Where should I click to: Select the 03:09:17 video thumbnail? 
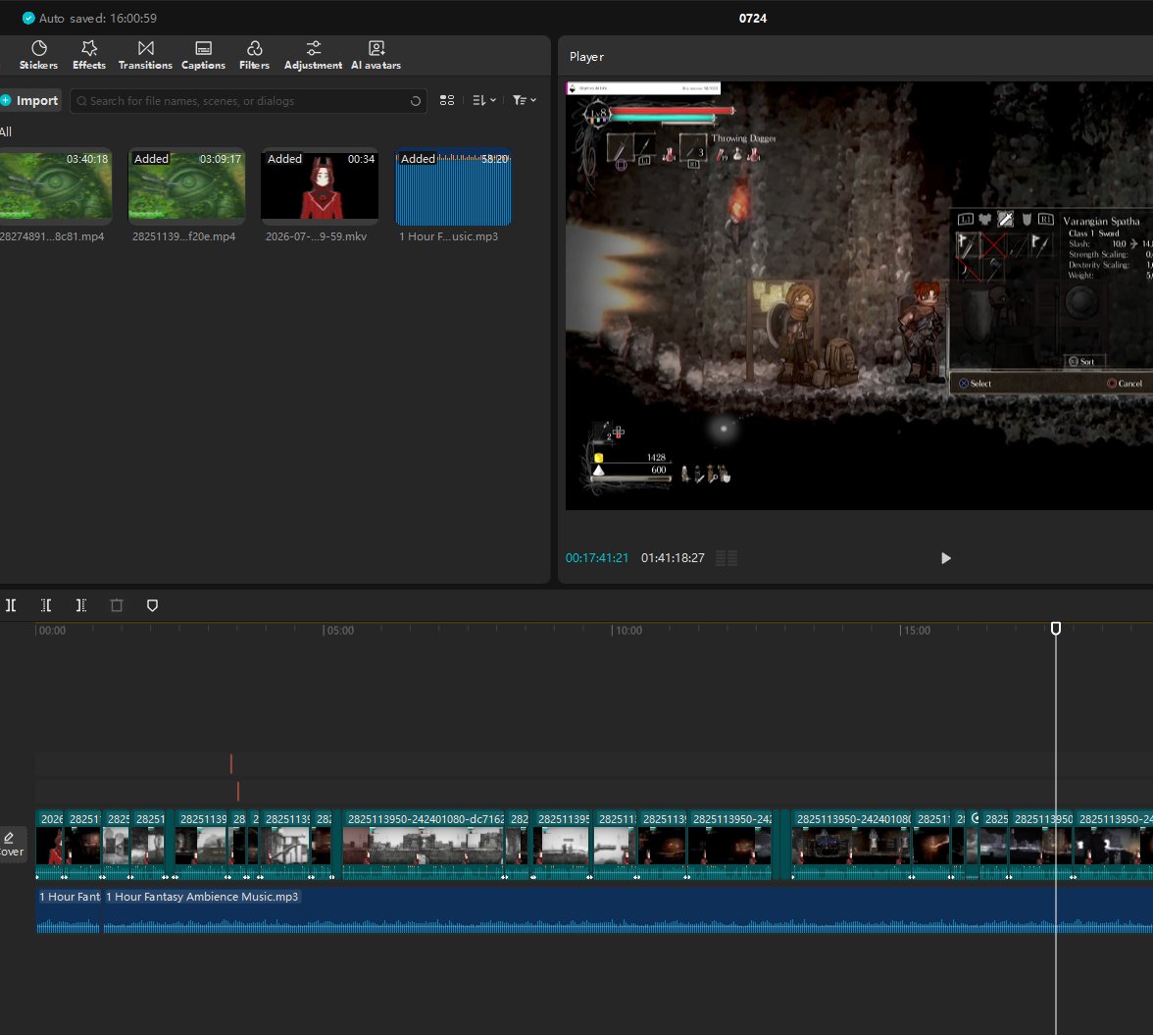[x=186, y=185]
